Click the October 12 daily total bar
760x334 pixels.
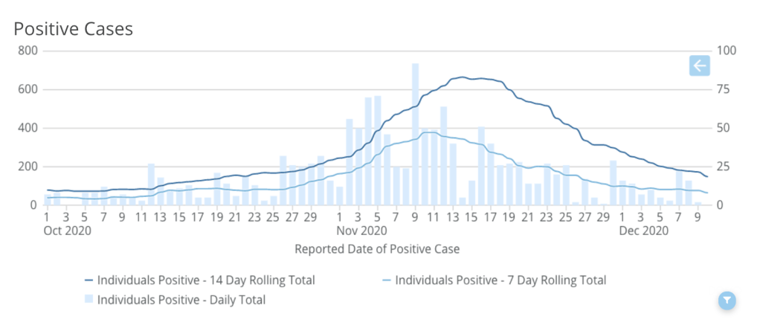(151, 184)
